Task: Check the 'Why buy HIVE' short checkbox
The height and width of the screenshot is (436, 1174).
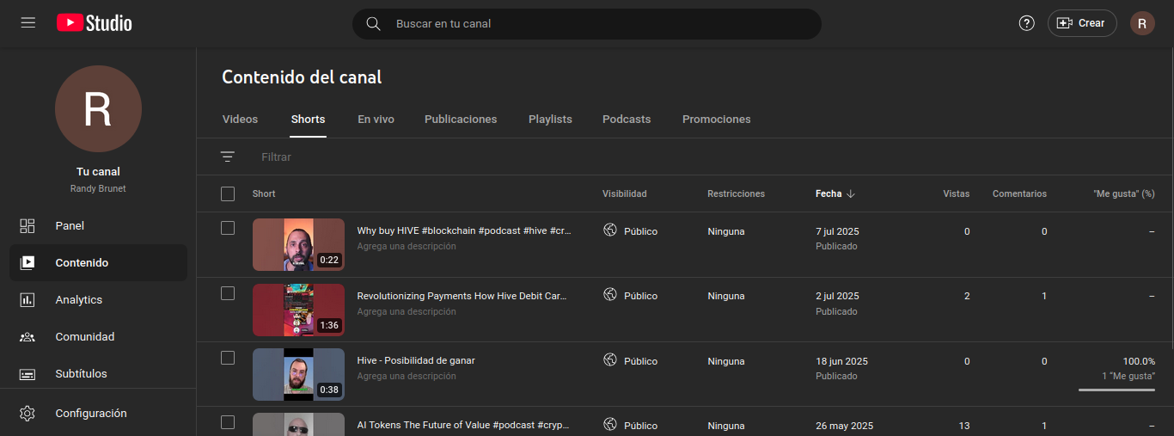Action: (x=228, y=228)
